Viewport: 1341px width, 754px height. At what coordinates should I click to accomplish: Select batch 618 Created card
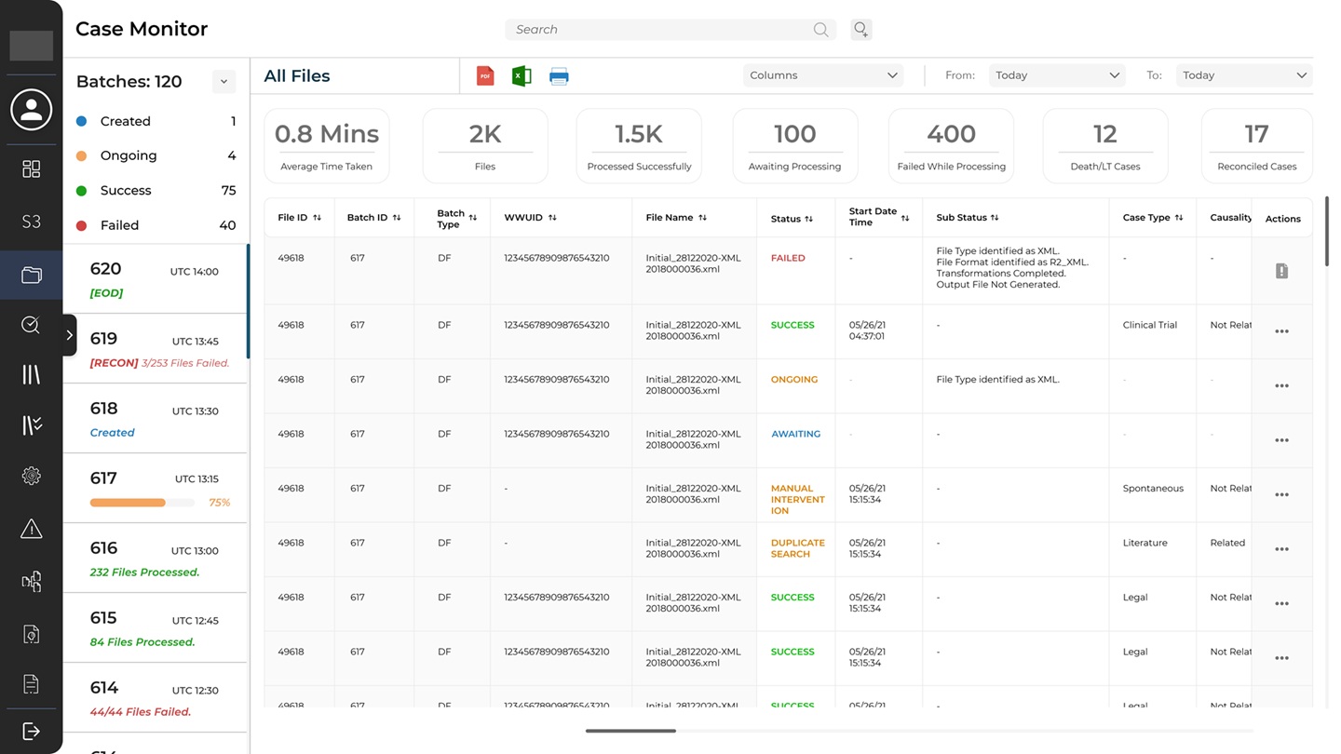[x=155, y=418]
